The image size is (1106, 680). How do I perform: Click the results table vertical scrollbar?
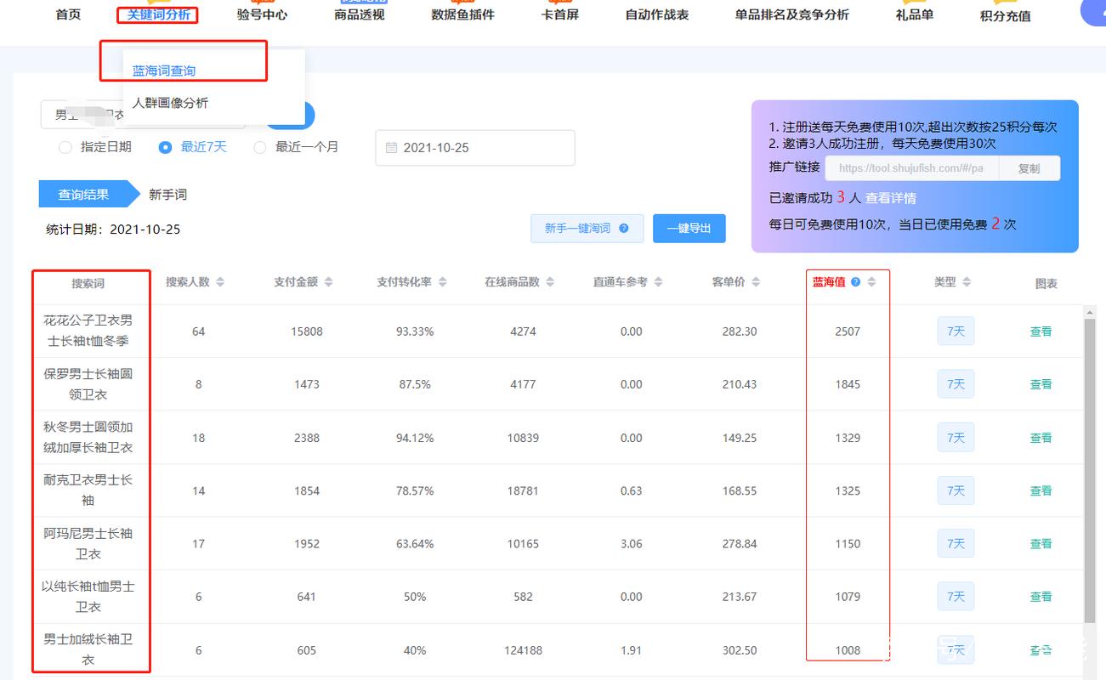(x=1089, y=472)
